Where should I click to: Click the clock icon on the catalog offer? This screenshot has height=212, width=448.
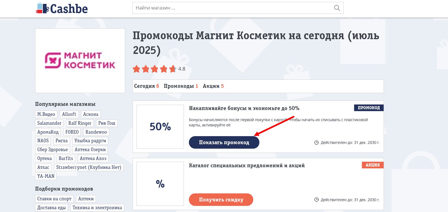click(x=316, y=200)
